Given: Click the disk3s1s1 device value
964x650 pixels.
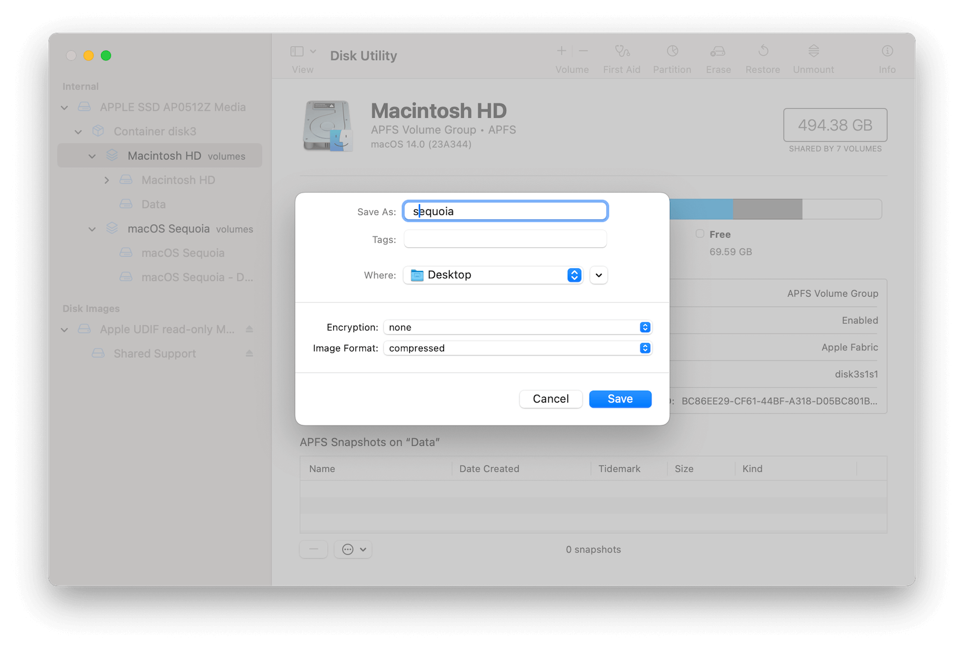Looking at the screenshot, I should [x=856, y=374].
